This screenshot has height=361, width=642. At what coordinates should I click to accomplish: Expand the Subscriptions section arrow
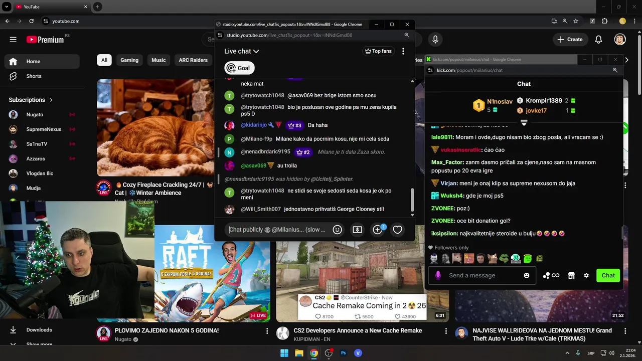pos(51,100)
